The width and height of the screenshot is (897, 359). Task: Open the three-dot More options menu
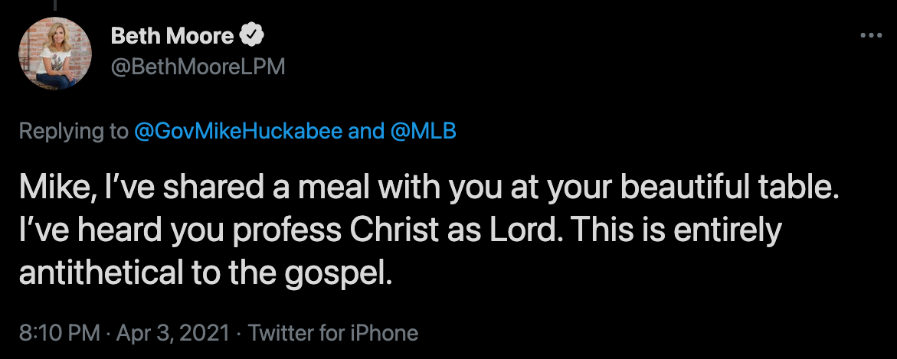(871, 35)
